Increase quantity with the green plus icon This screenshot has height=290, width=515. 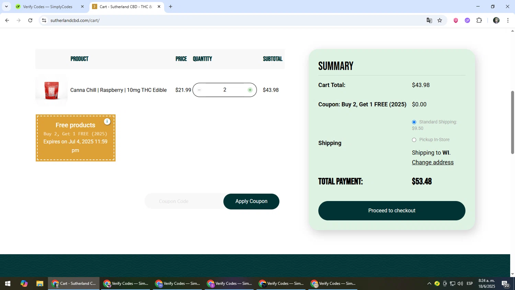[x=250, y=90]
